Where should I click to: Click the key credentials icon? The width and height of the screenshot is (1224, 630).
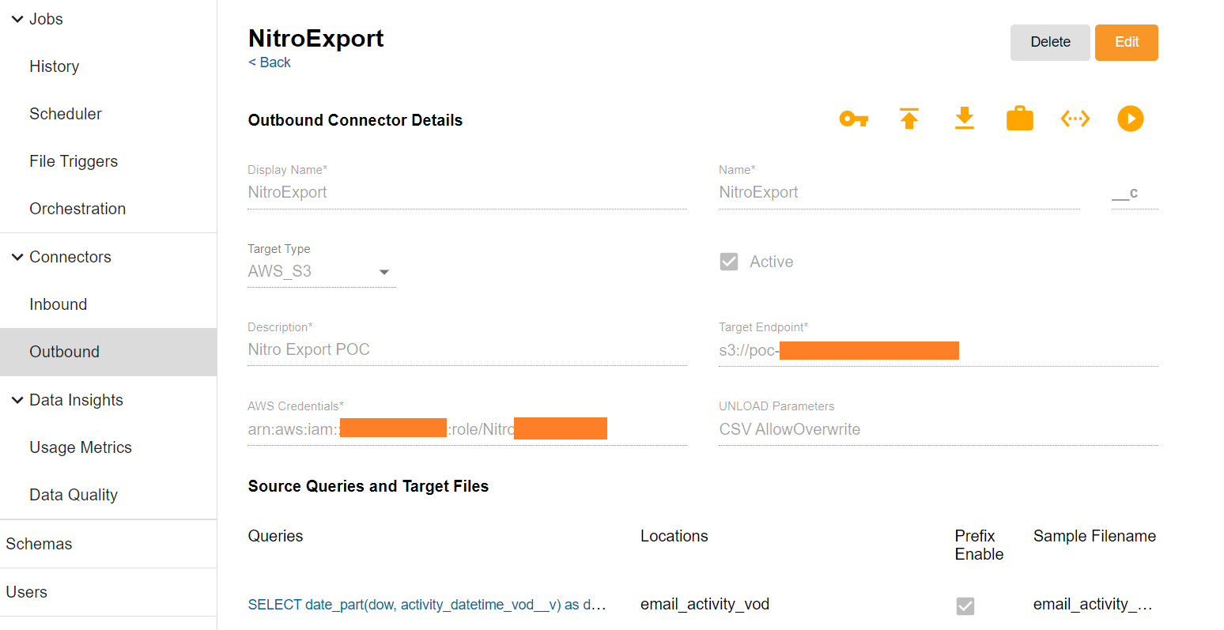(853, 119)
